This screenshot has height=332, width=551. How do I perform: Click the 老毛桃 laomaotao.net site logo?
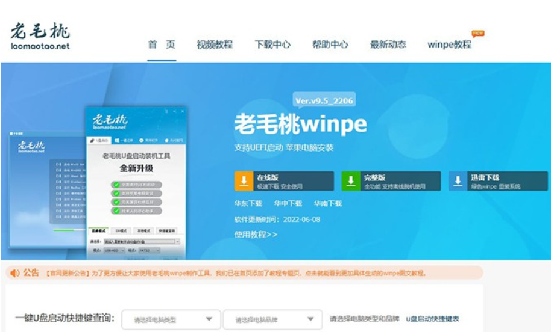click(x=40, y=36)
